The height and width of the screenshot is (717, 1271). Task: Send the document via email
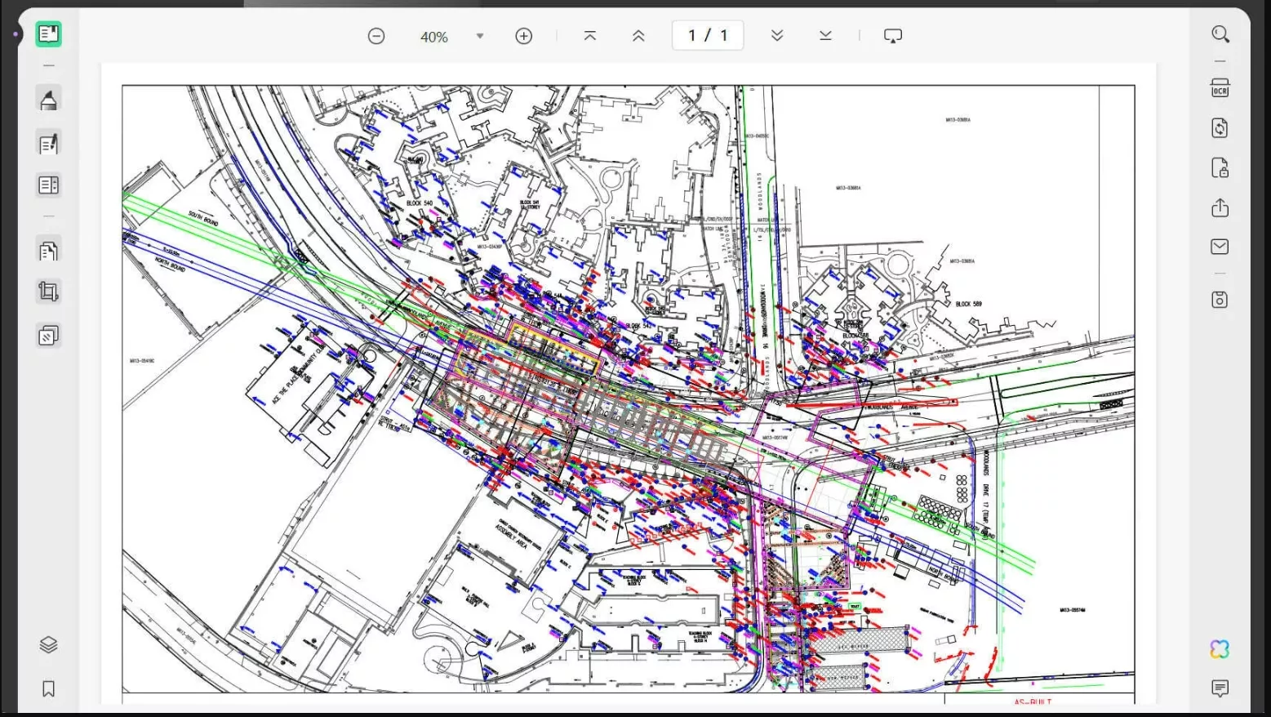[1220, 246]
